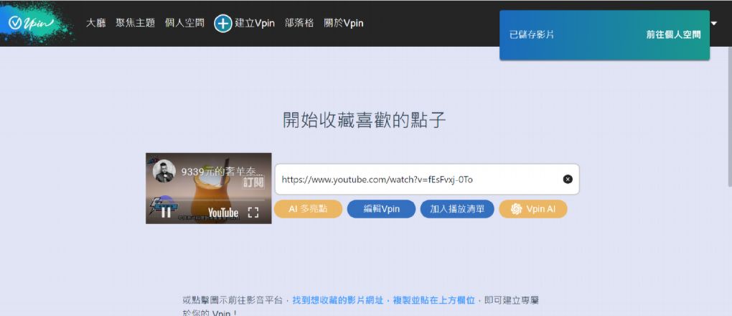This screenshot has width=732, height=316.
Task: Click 前往個人空間 in the notification
Action: pos(673,35)
